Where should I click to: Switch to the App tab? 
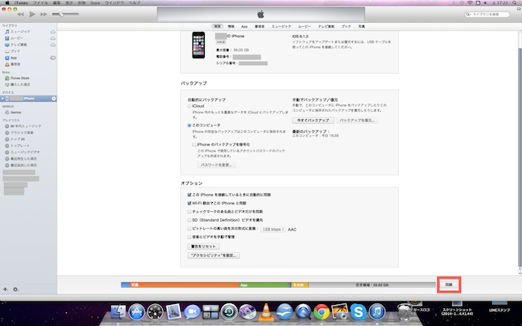tap(245, 26)
